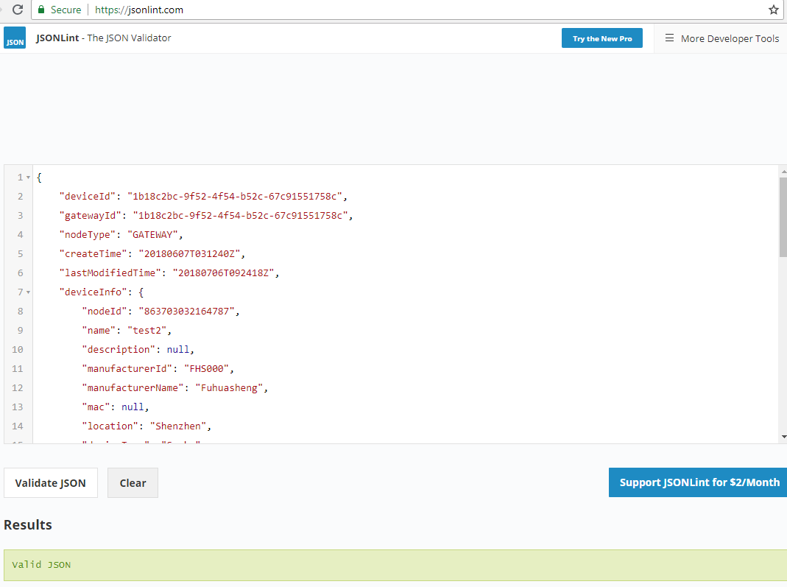The height and width of the screenshot is (587, 787).
Task: Click the "Shenzhen" location value
Action: 178,426
